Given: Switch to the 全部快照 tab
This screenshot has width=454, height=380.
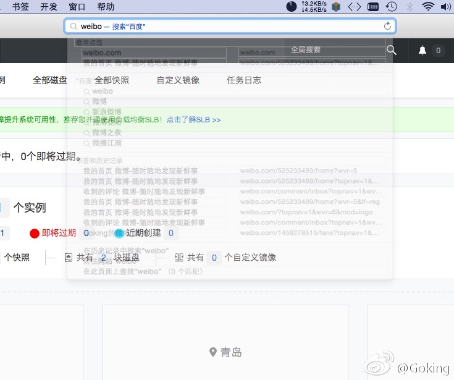Looking at the screenshot, I should click(112, 80).
